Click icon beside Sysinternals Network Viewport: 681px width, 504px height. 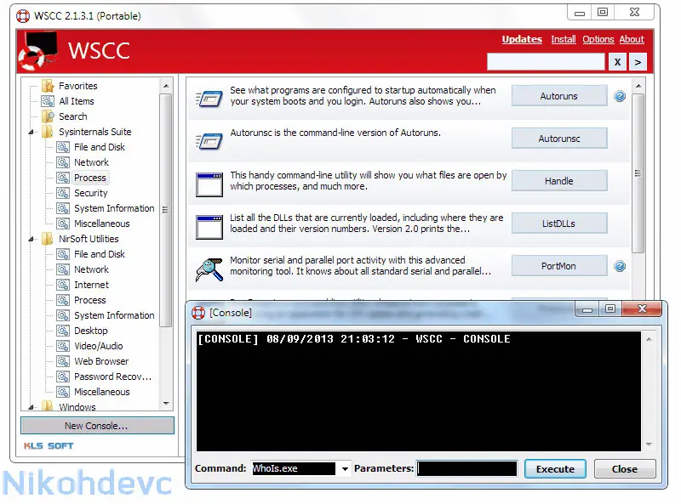[x=63, y=162]
